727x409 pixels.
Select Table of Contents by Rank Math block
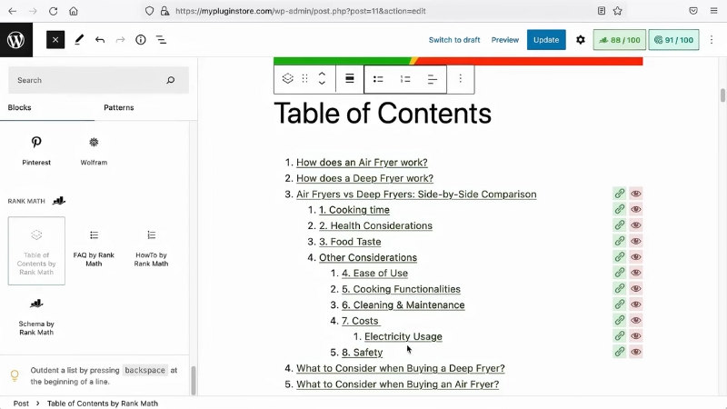pyautogui.click(x=36, y=251)
